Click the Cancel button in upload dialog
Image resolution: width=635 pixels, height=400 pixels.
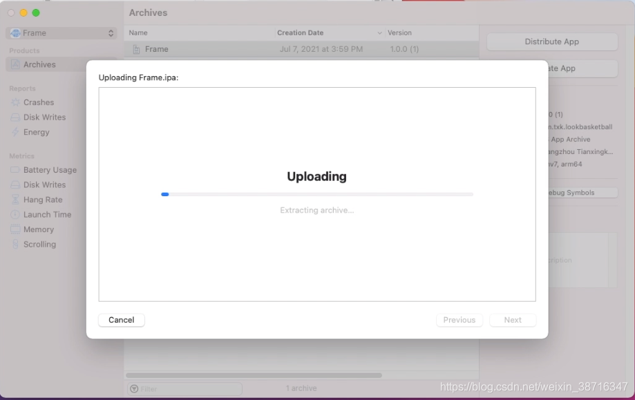coord(121,320)
